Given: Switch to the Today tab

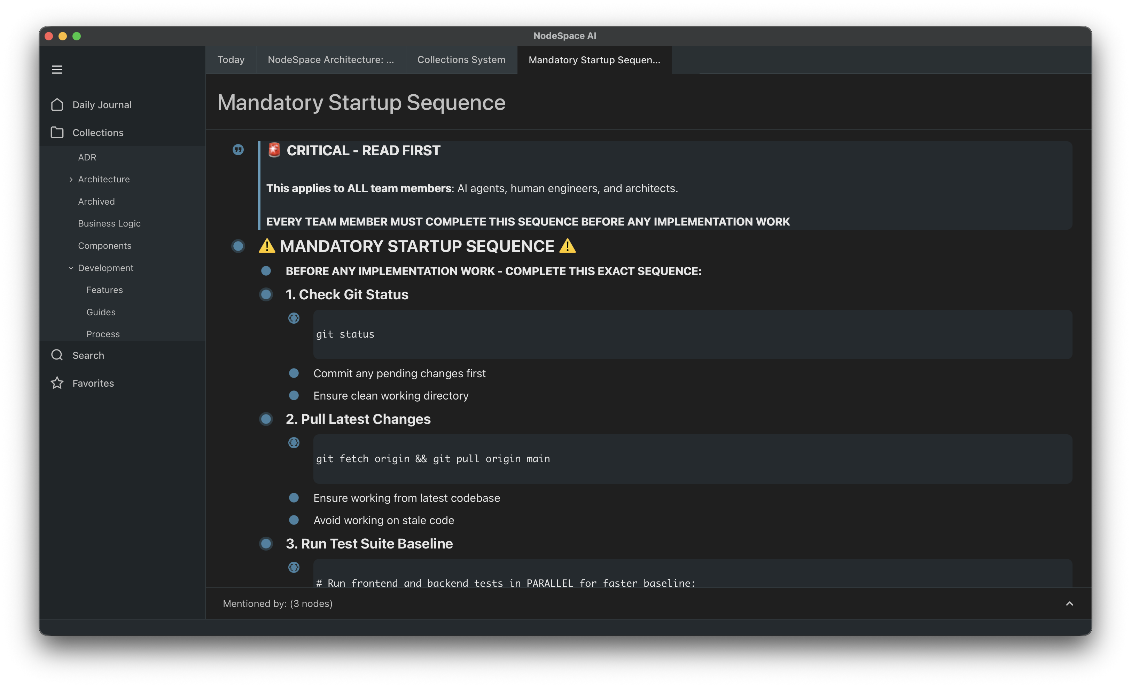Looking at the screenshot, I should point(231,60).
